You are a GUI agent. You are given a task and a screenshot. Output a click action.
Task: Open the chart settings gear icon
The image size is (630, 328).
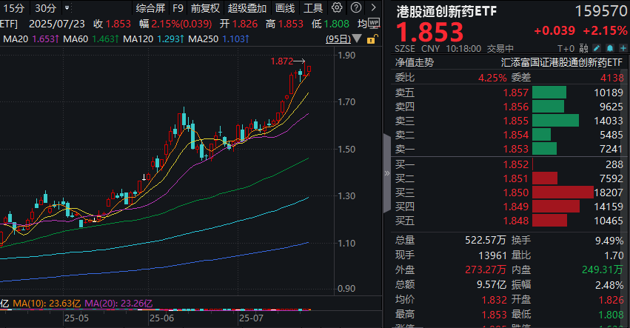[338, 9]
